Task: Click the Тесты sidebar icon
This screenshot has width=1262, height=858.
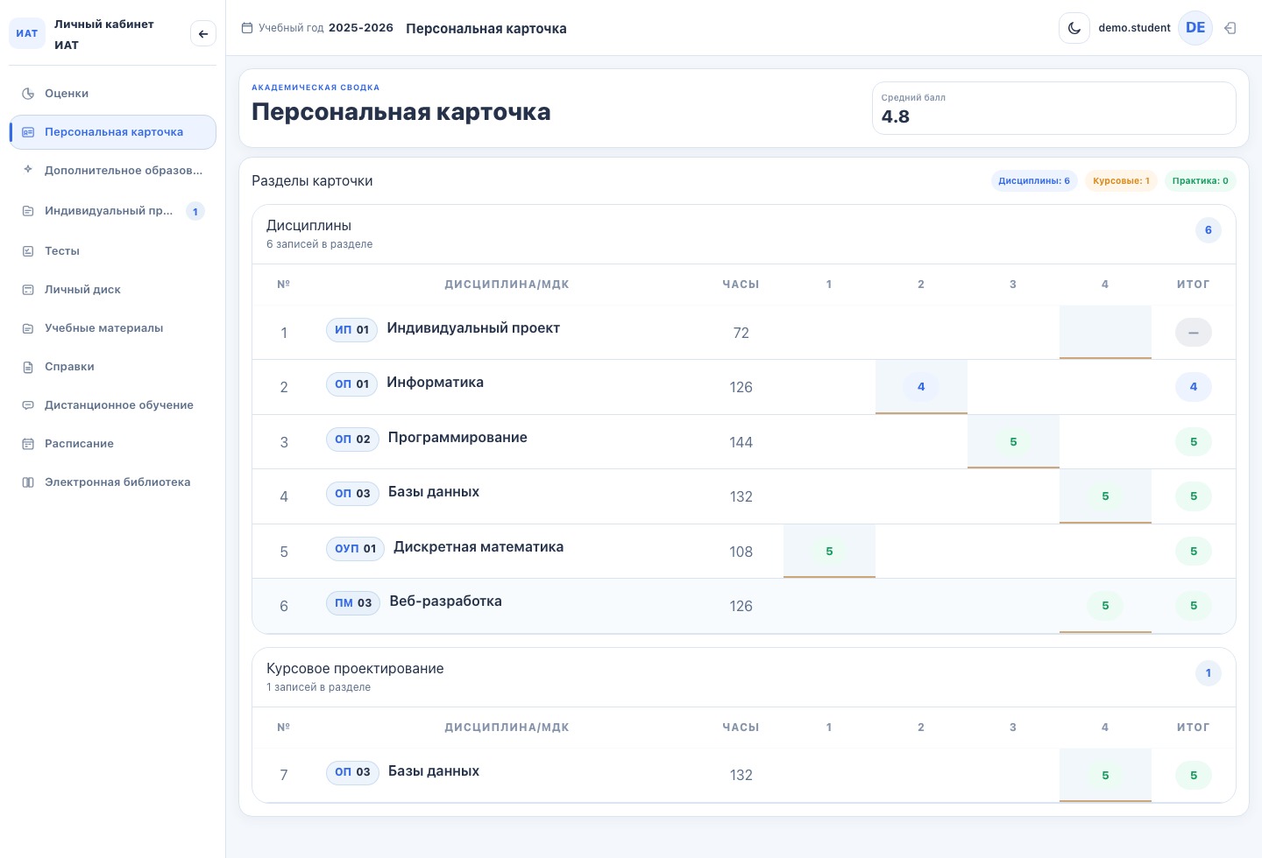Action: pos(28,251)
